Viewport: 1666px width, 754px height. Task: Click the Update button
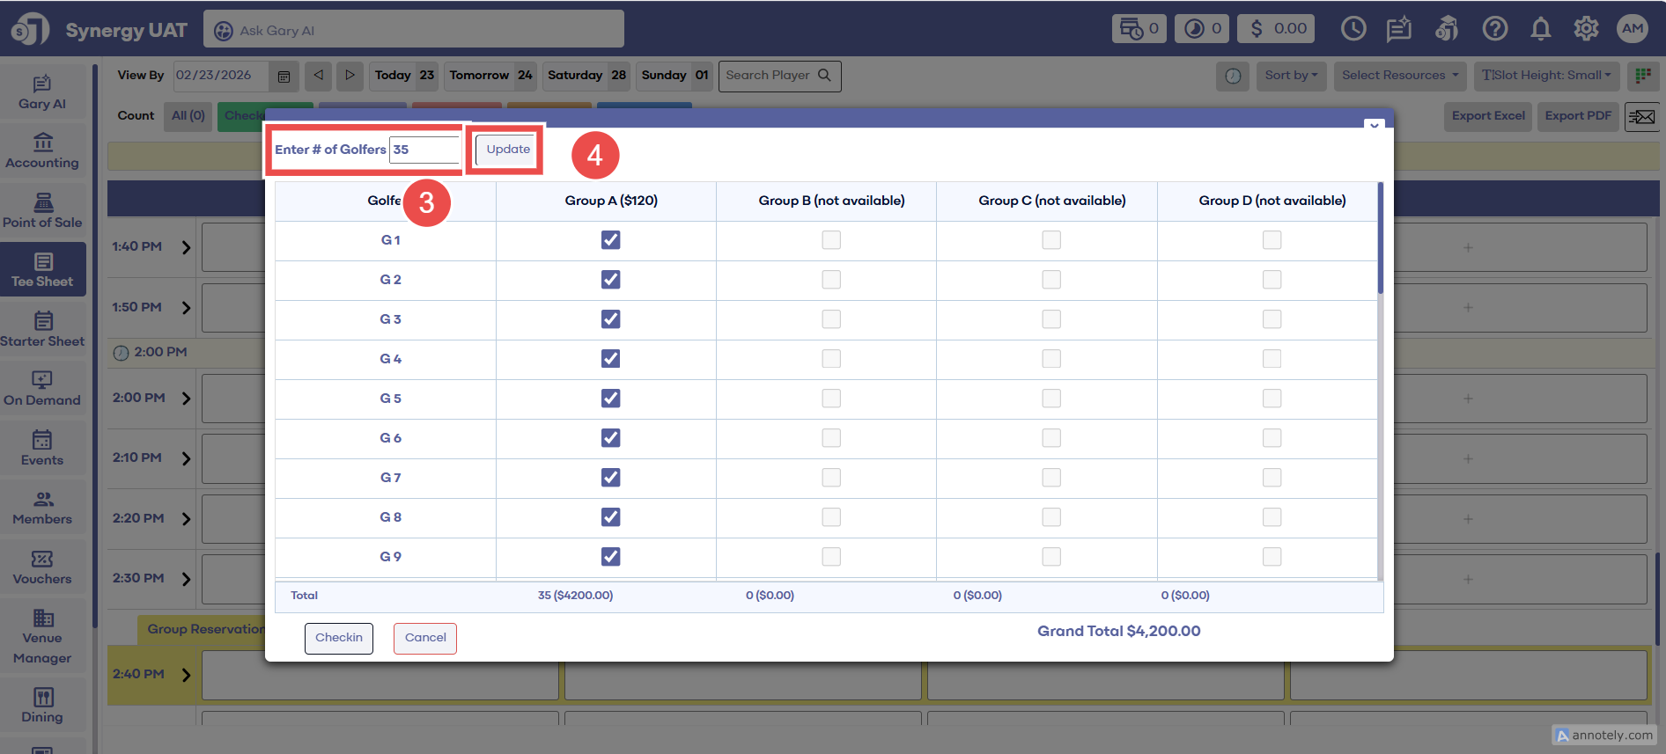pos(508,150)
